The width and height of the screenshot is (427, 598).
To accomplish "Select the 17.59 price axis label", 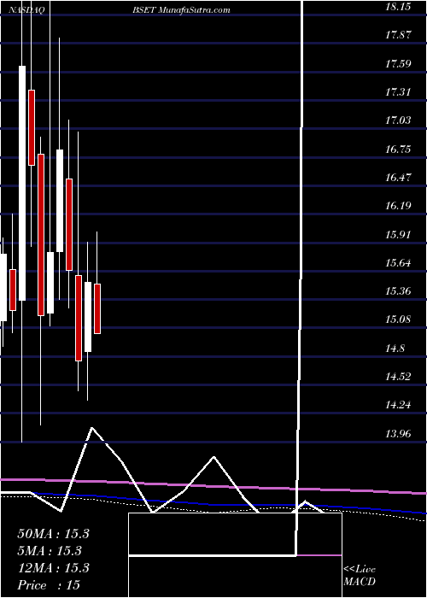I will [398, 64].
